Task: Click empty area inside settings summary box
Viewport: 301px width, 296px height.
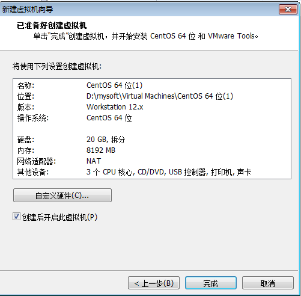Action: [x=210, y=129]
